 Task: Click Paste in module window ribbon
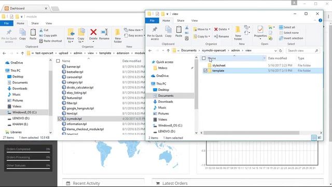(x=33, y=34)
